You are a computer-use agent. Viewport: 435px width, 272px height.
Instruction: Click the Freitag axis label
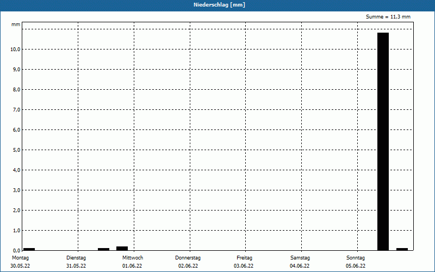[x=244, y=258]
